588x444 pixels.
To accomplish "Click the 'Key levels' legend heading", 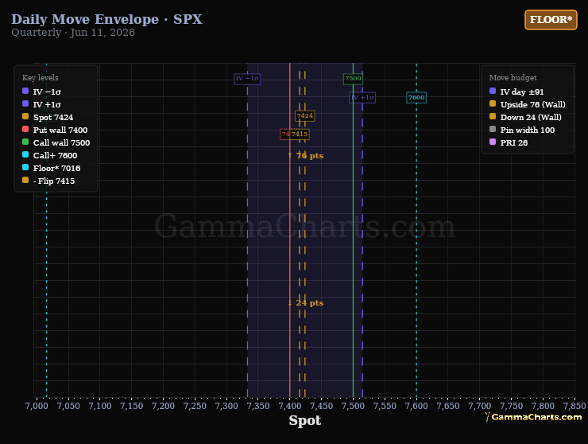I will point(40,77).
